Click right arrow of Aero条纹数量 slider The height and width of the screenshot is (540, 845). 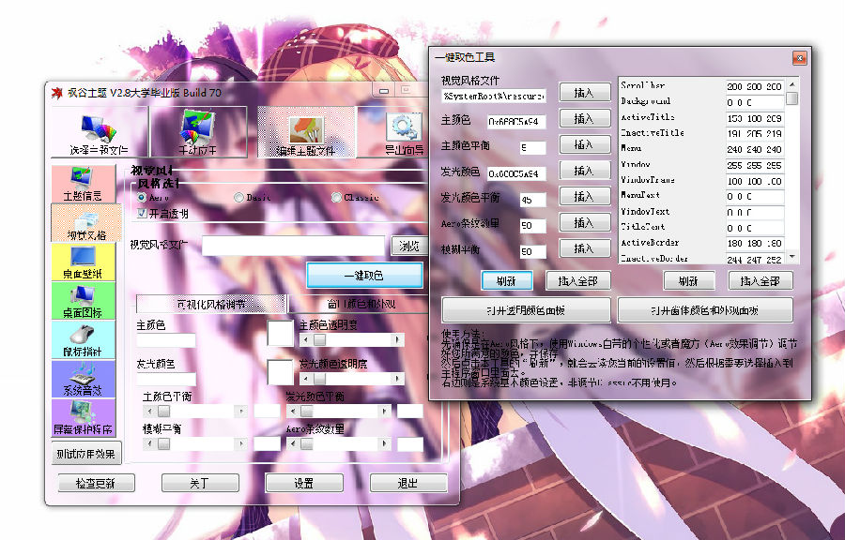tap(384, 444)
